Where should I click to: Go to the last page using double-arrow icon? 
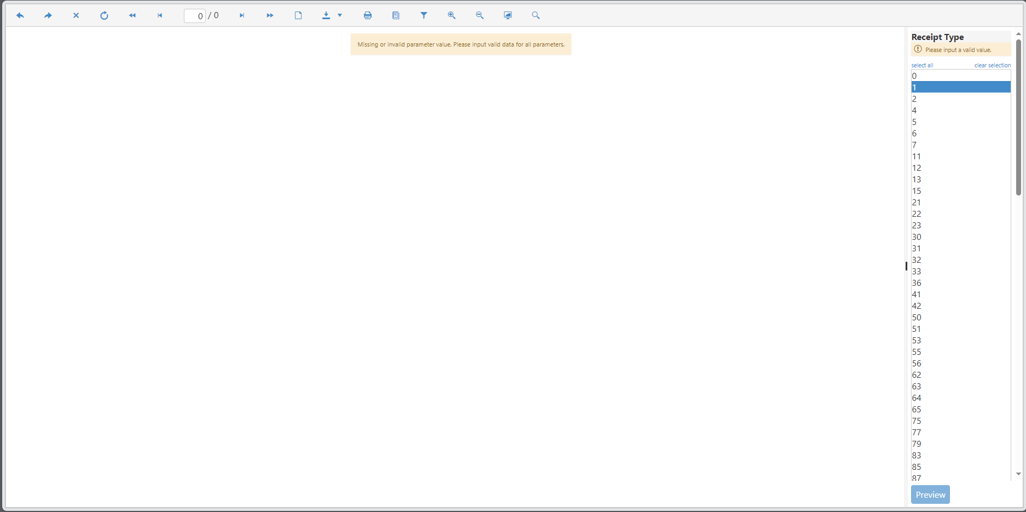click(x=270, y=15)
